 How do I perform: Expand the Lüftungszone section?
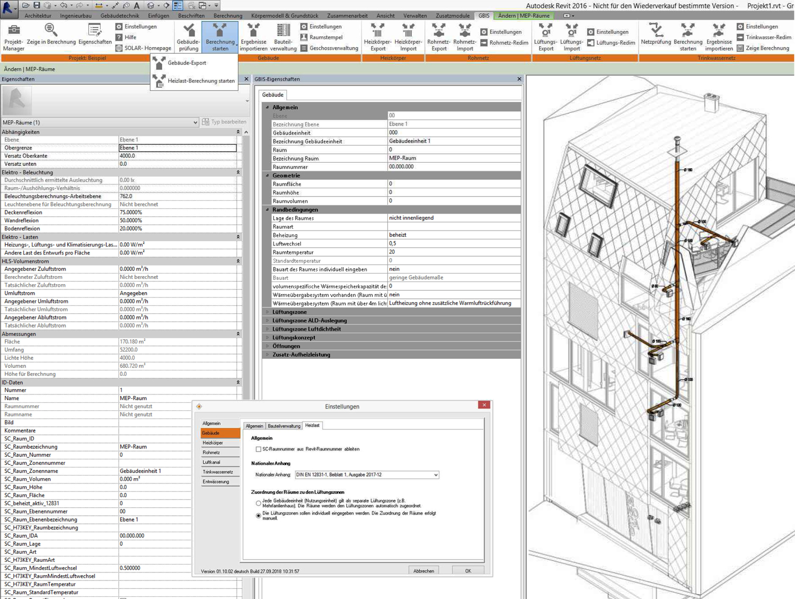pos(267,312)
